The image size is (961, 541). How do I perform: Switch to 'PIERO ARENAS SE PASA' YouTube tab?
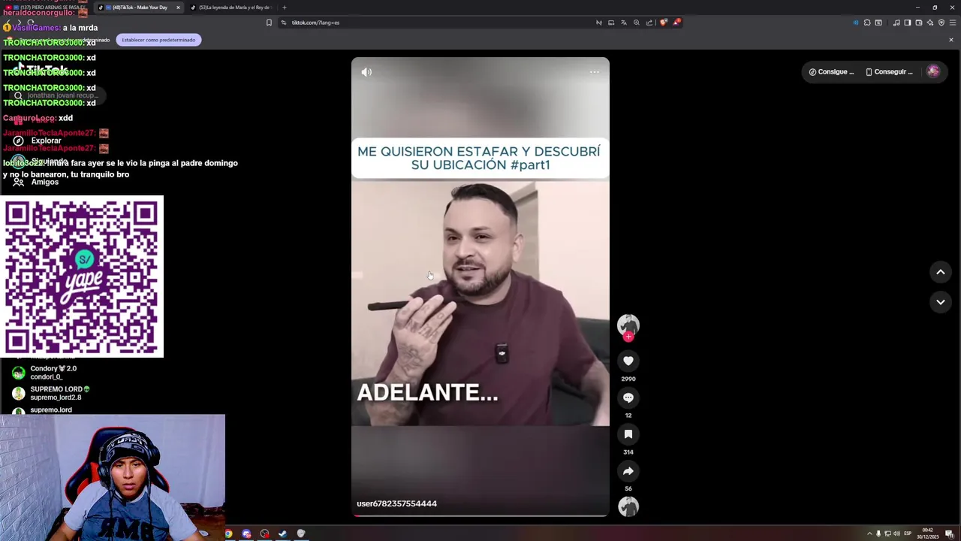click(47, 8)
